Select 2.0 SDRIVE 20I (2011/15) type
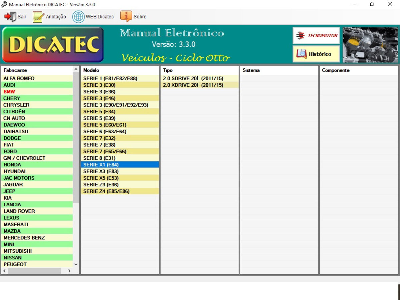 (x=193, y=78)
